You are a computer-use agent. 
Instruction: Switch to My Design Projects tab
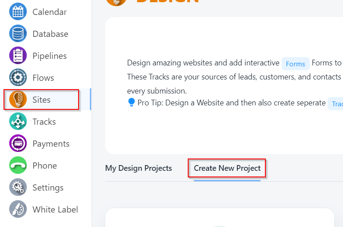click(x=139, y=168)
